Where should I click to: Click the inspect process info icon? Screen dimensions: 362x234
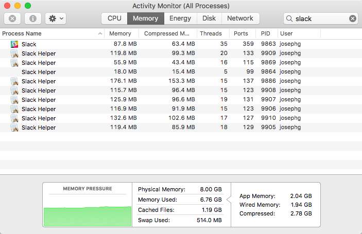[x=32, y=19]
